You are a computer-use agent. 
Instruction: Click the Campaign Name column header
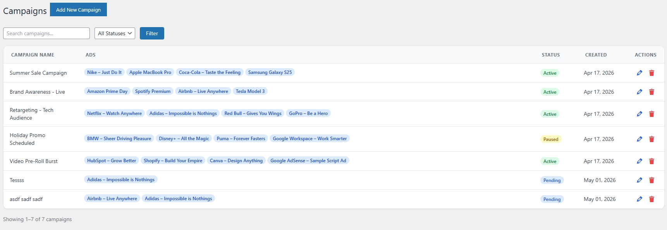pos(33,55)
